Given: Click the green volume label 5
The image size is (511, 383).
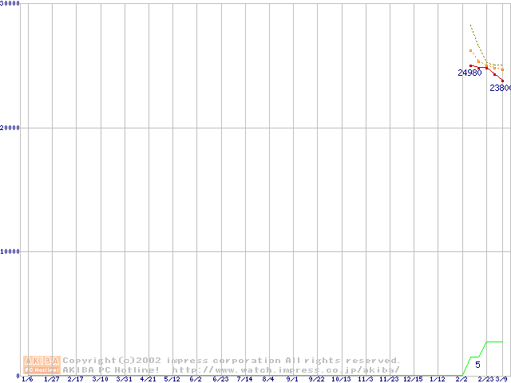Looking at the screenshot, I should point(478,365).
